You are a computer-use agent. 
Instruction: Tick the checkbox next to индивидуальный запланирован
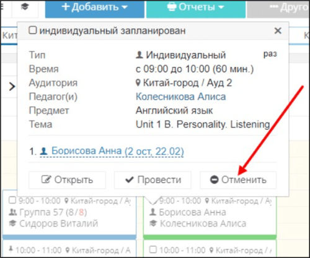tap(33, 30)
